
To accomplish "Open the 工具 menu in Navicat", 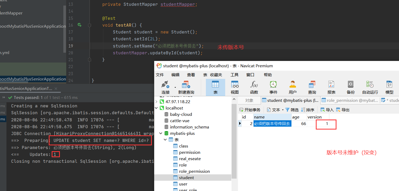I will tap(234, 75).
